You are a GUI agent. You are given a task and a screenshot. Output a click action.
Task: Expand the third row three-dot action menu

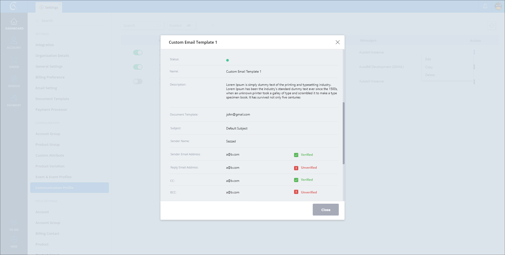474,82
